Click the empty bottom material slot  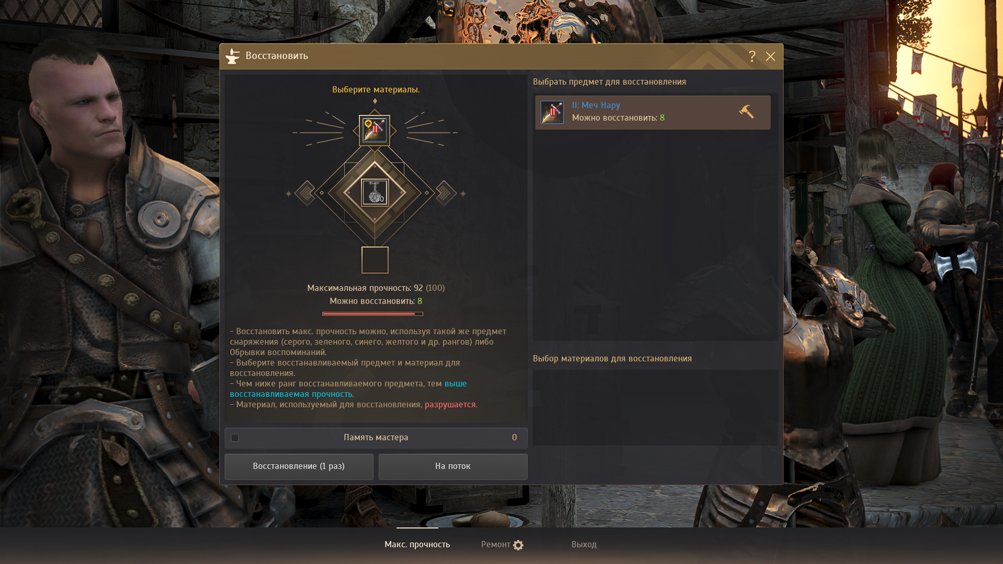click(x=375, y=260)
